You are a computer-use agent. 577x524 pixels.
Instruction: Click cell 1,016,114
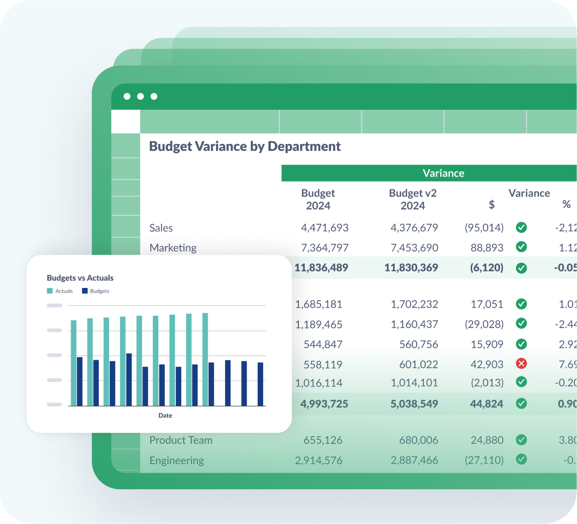coord(319,383)
